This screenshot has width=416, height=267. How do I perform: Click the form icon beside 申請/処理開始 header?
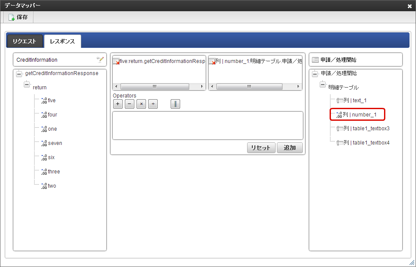315,60
